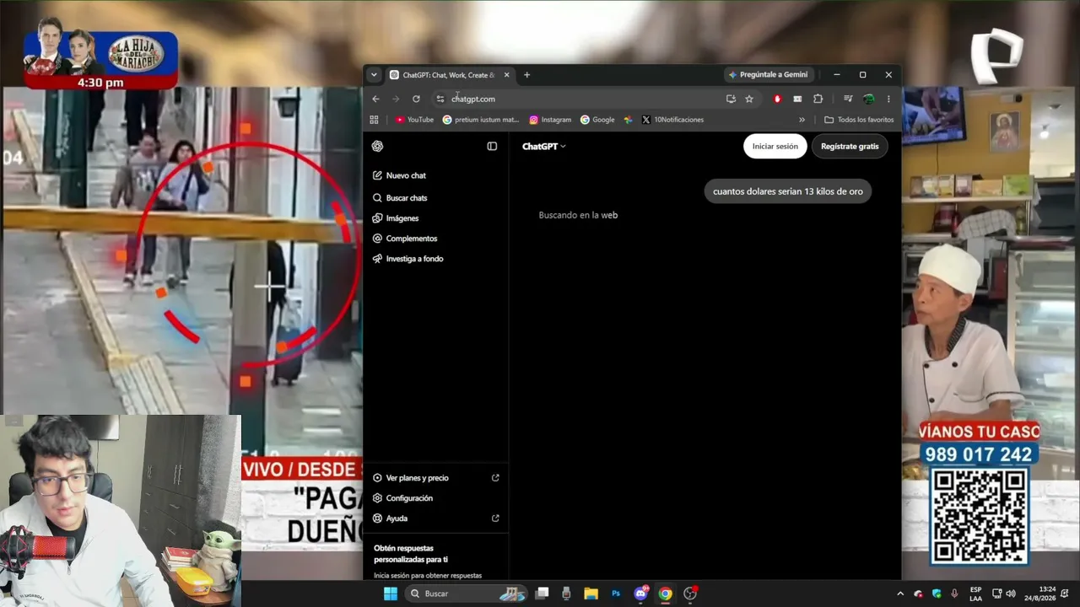
Task: Open File Explorer from the taskbar
Action: 591,594
